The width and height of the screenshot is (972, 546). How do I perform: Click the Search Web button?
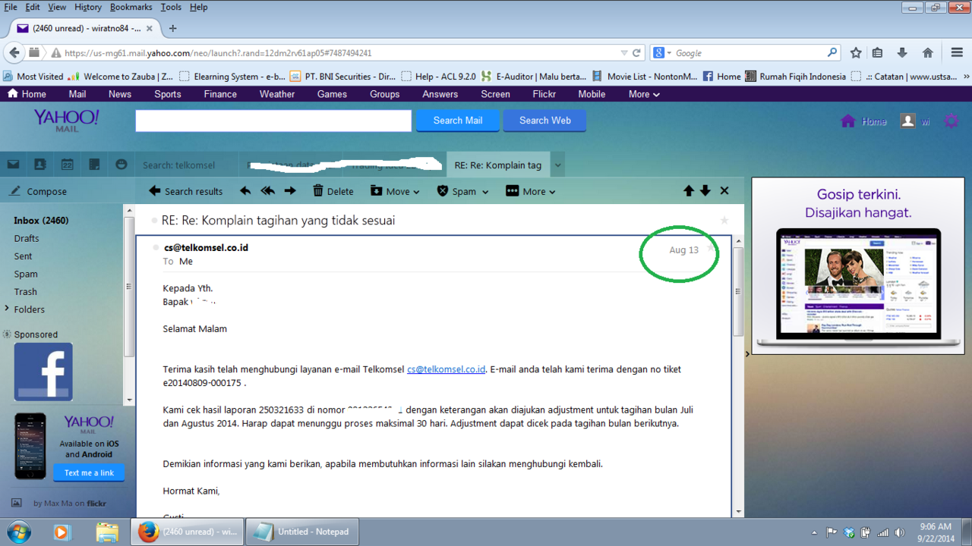click(x=544, y=121)
